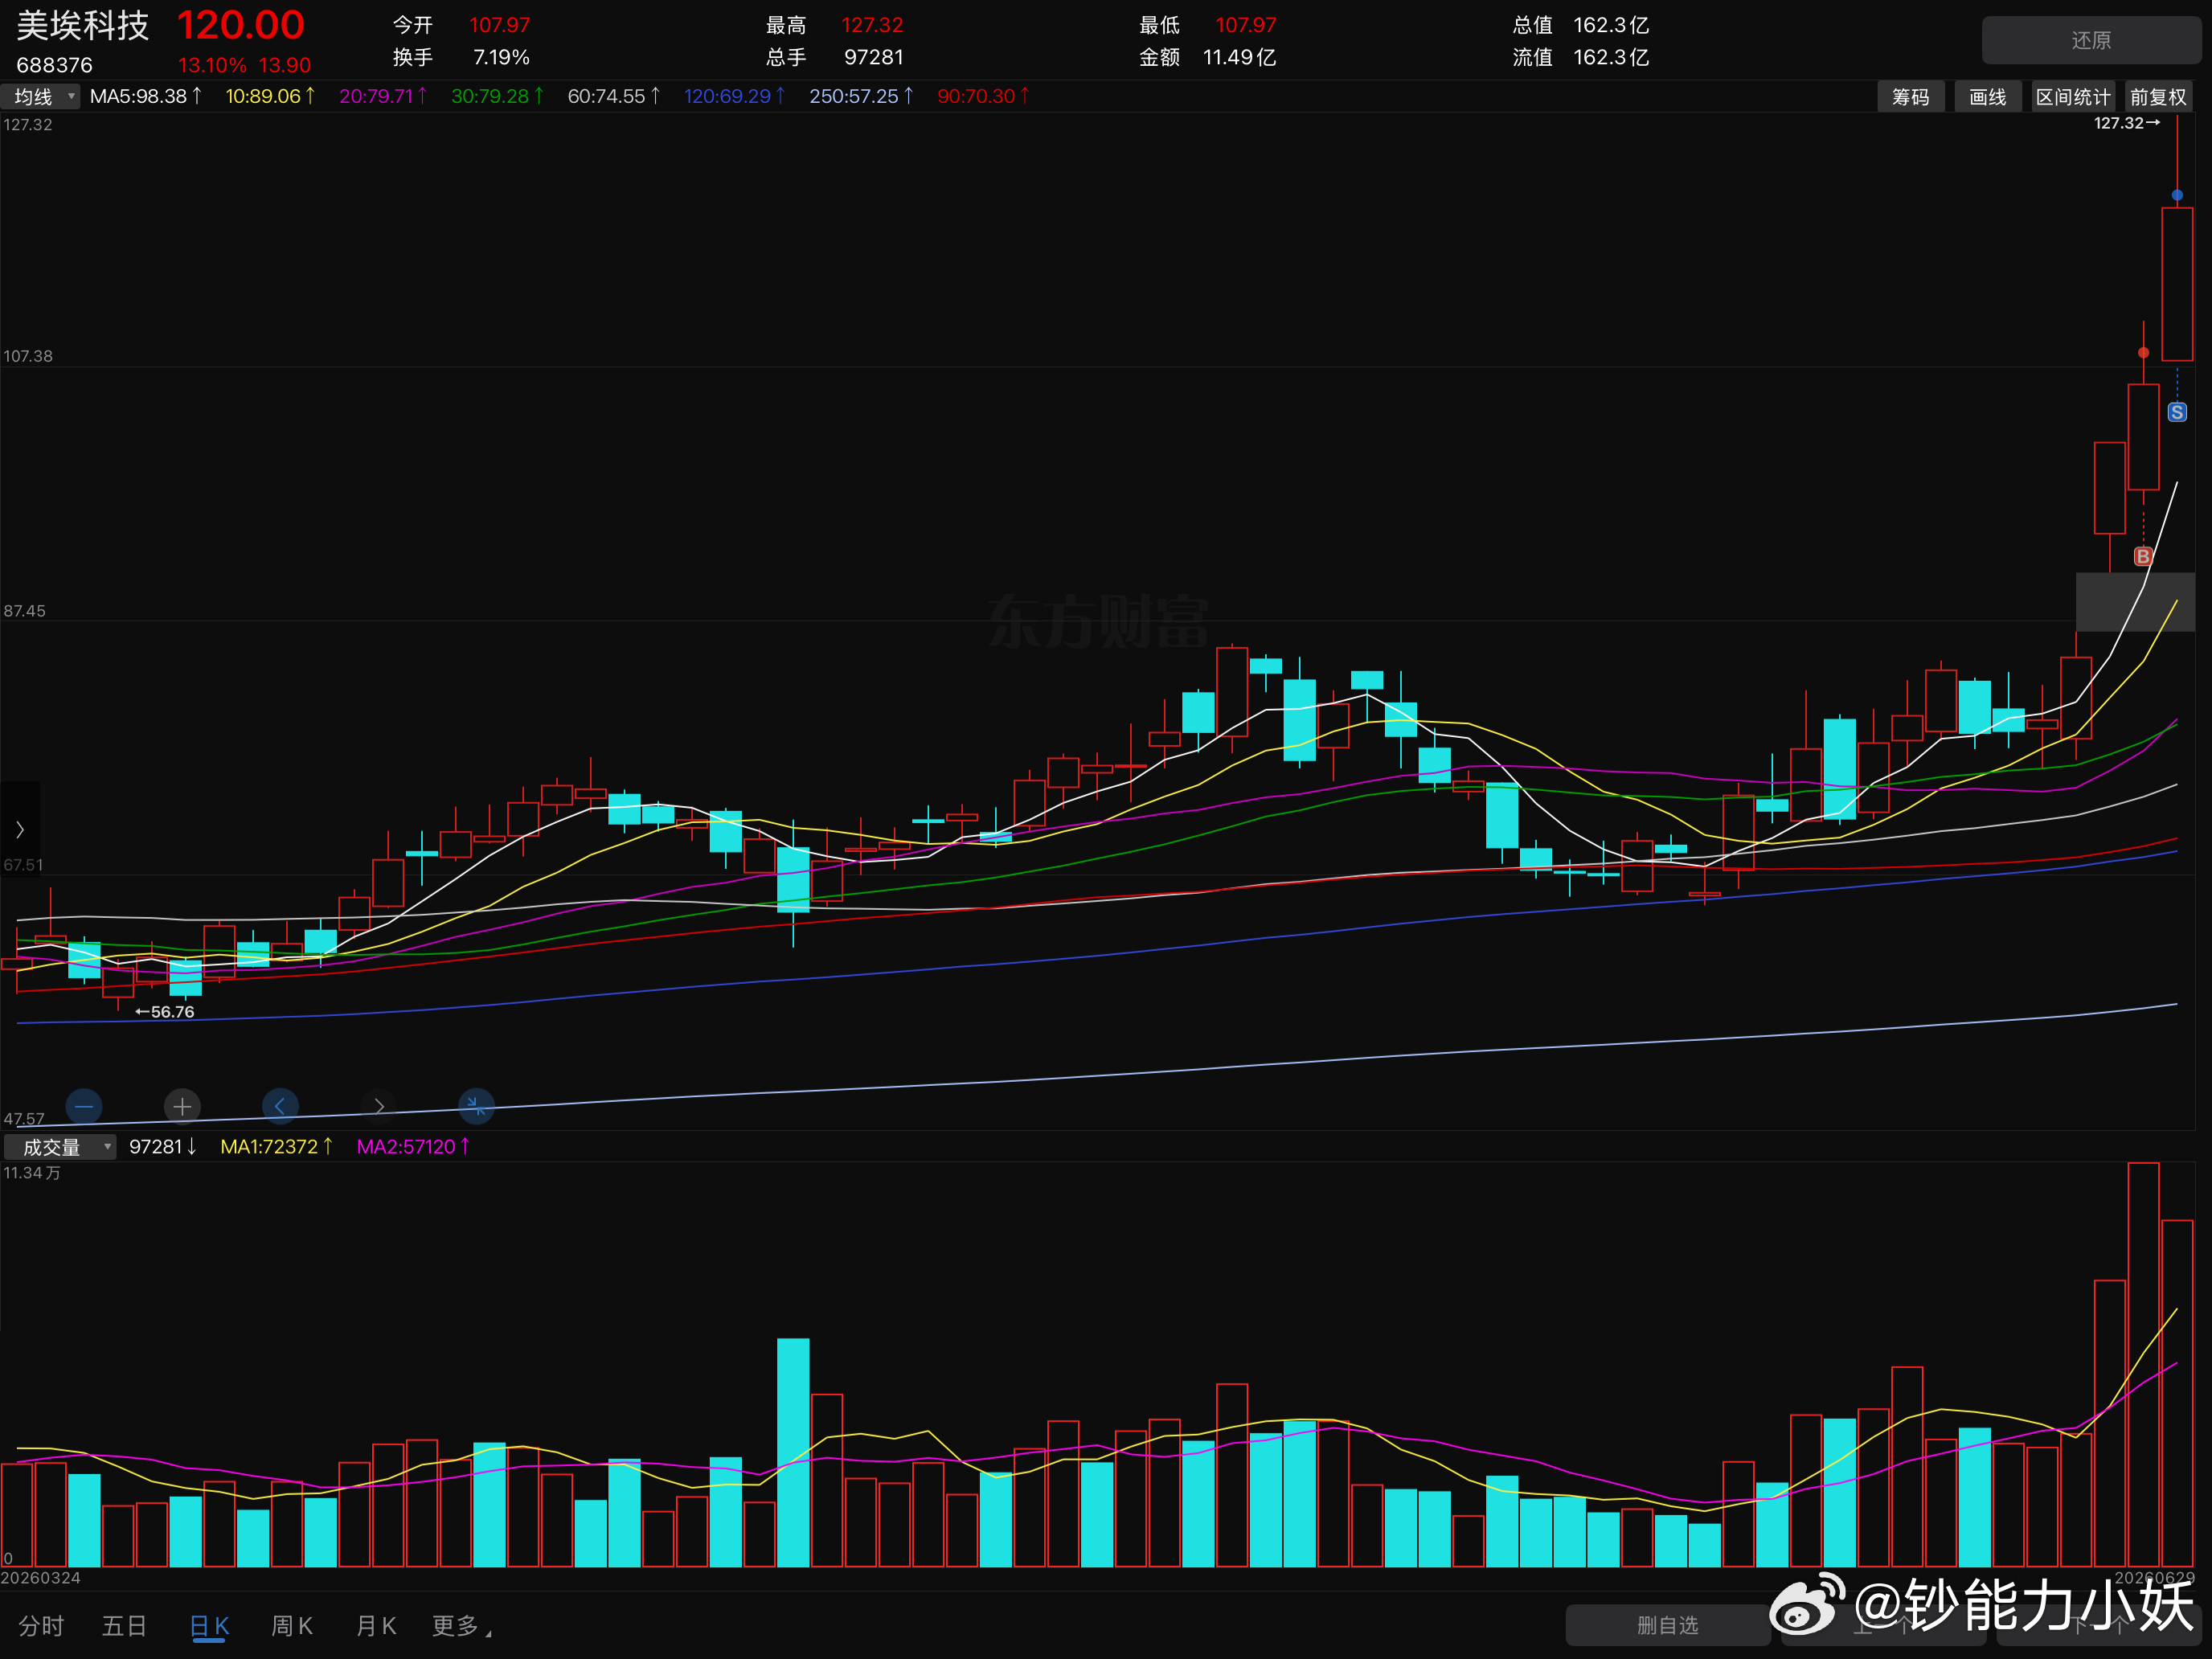Select the 周K tab
The image size is (2212, 1659).
click(x=292, y=1626)
